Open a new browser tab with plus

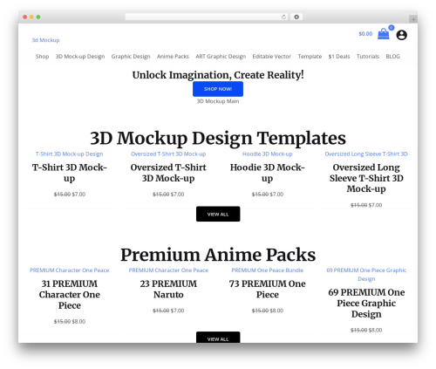[x=413, y=19]
